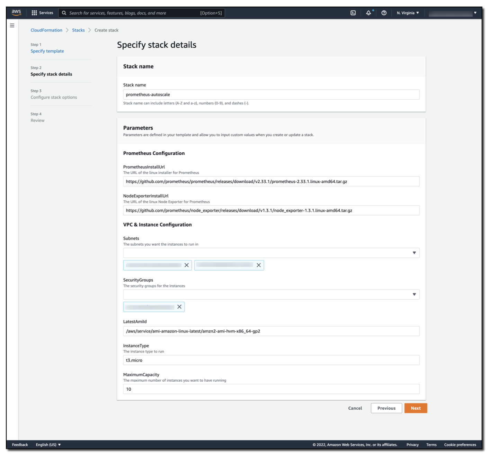This screenshot has height=455, width=490.
Task: Open the account menu dropdown
Action: point(453,13)
